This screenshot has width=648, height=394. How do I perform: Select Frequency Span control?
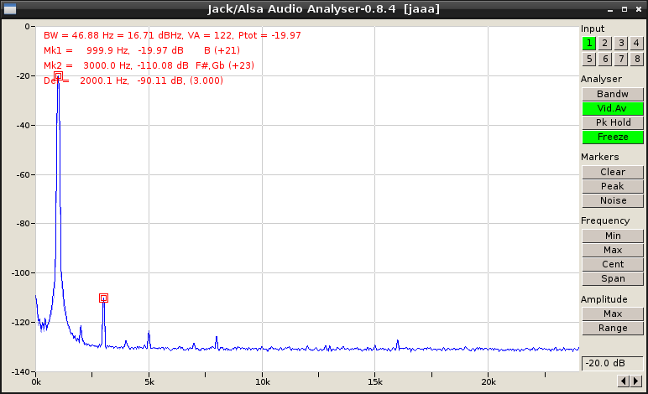[613, 278]
